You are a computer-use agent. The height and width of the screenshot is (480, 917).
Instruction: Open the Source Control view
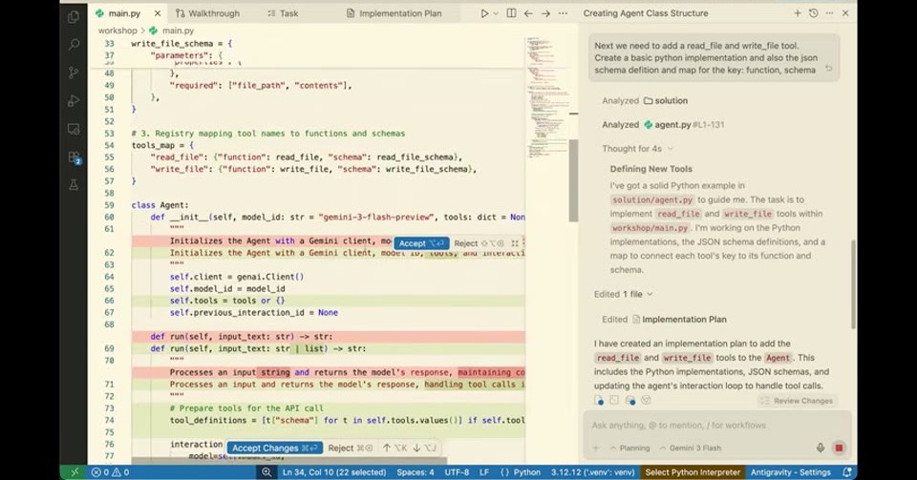tap(74, 73)
